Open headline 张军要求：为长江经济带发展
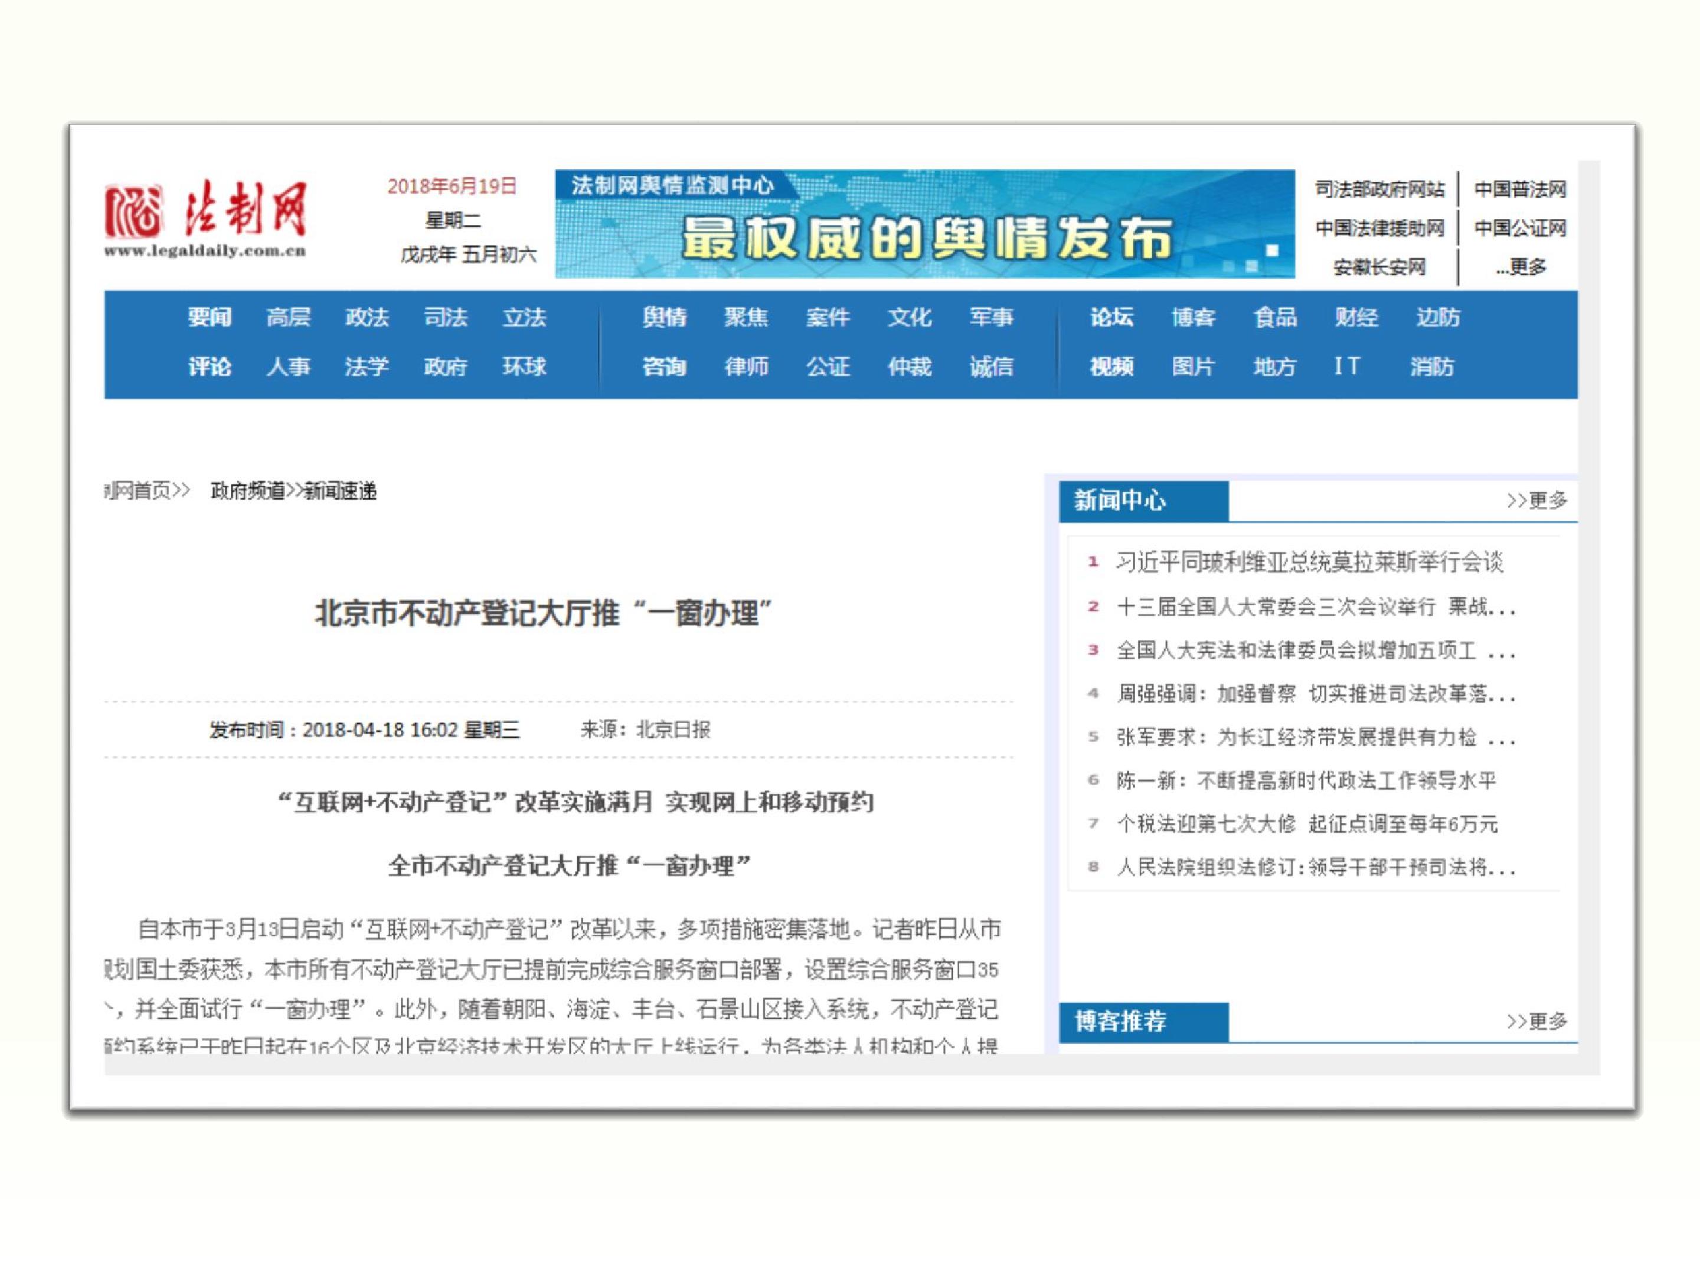This screenshot has width=1700, height=1275. (1316, 738)
